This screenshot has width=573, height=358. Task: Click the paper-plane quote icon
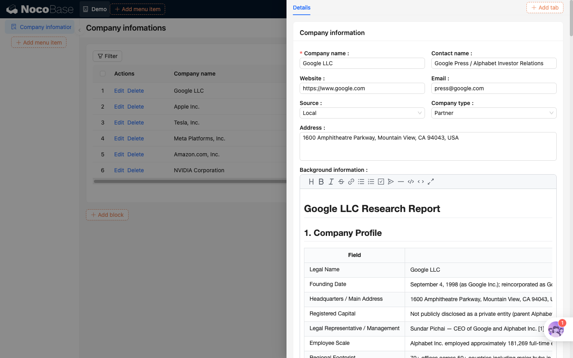tap(391, 182)
